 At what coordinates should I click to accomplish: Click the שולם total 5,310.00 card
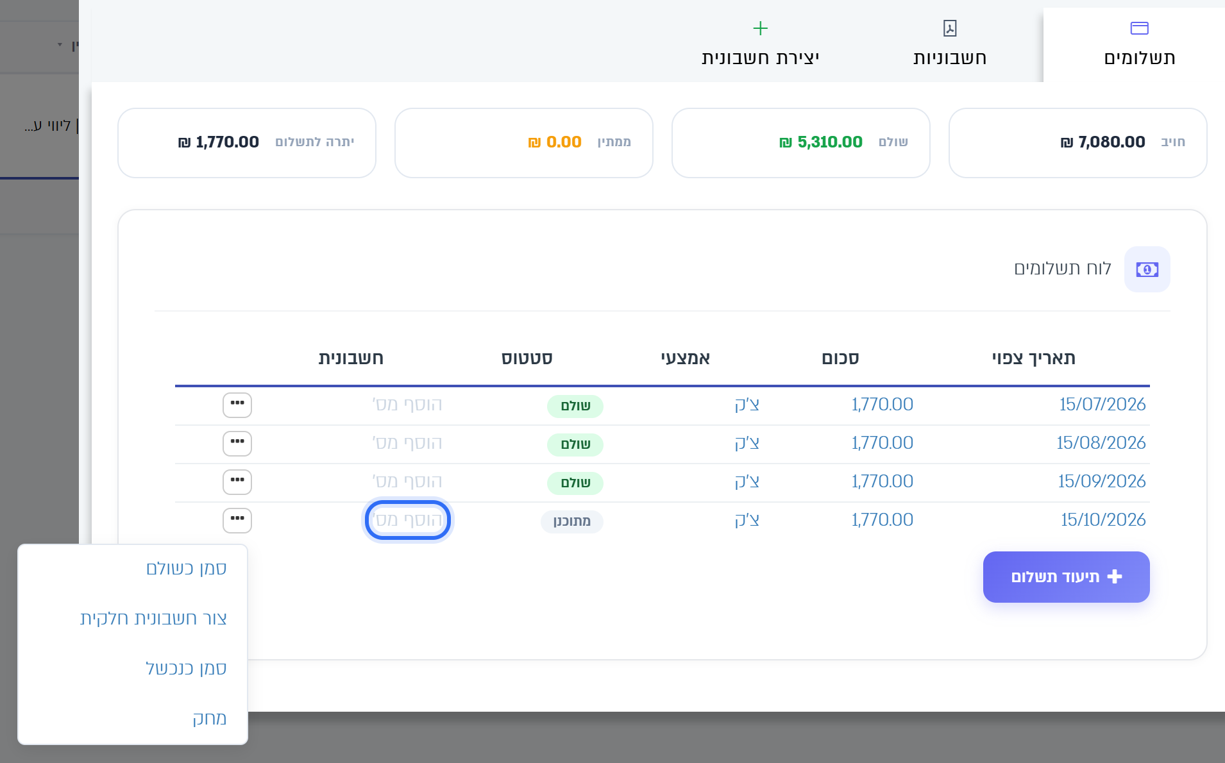point(801,143)
